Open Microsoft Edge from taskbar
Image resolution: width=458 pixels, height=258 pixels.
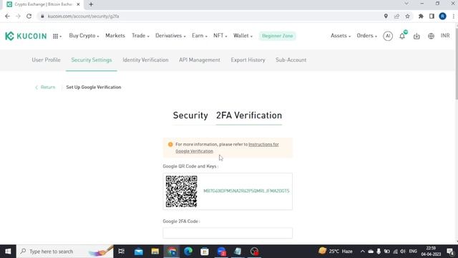[x=188, y=252]
